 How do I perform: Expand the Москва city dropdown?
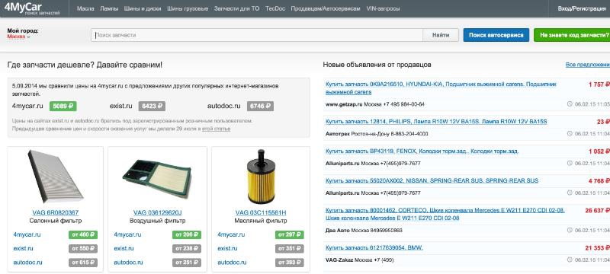(18, 37)
